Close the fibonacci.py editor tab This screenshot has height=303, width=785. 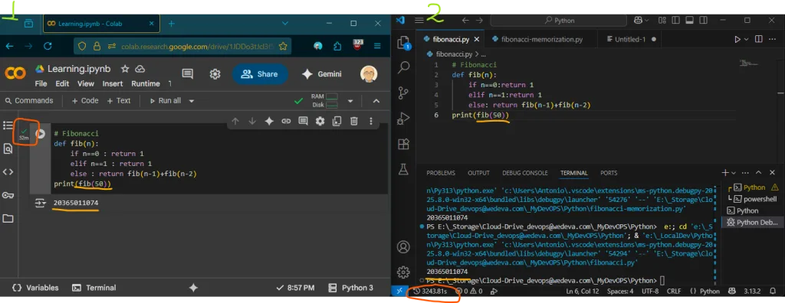click(x=477, y=39)
